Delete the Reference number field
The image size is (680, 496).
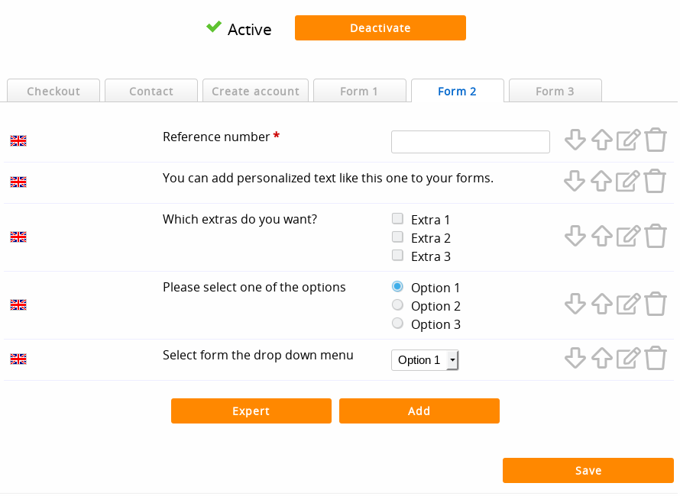pos(655,140)
